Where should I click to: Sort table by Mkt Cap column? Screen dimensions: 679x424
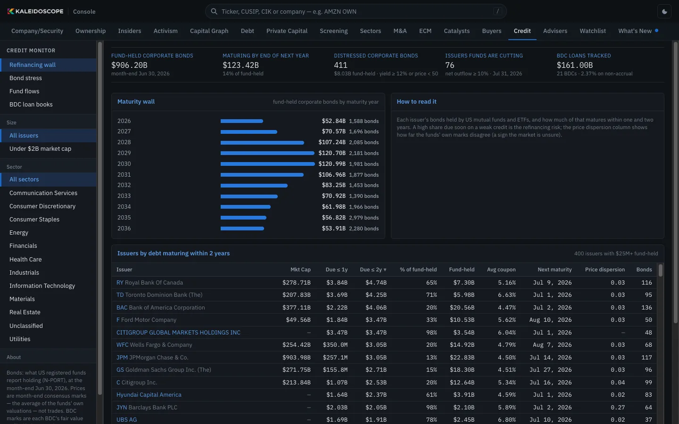tap(300, 270)
